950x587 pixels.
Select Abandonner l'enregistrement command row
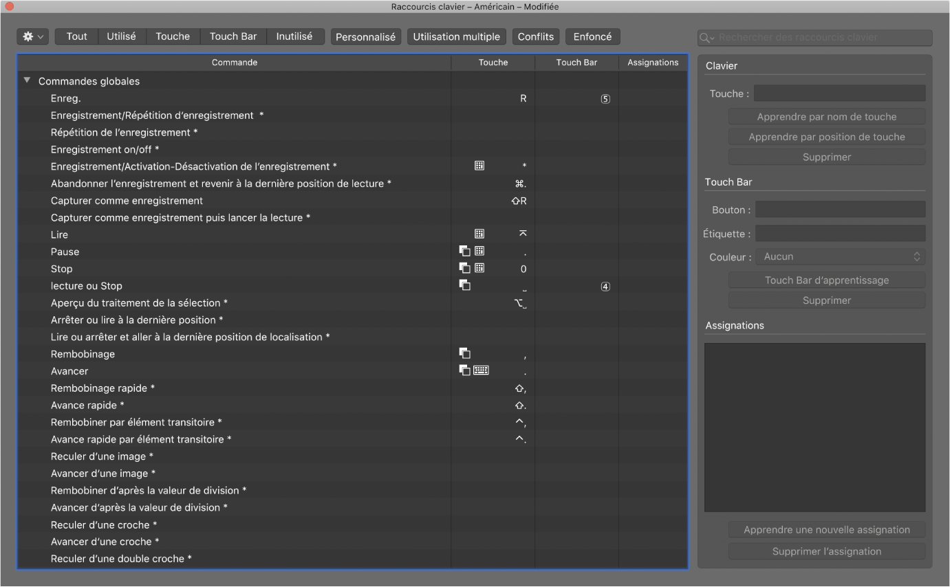tap(352, 184)
